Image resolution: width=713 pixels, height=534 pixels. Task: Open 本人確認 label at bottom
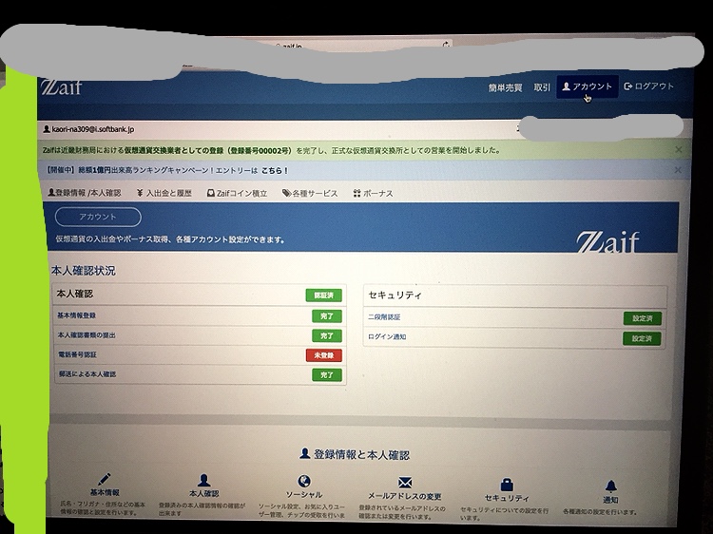point(203,493)
